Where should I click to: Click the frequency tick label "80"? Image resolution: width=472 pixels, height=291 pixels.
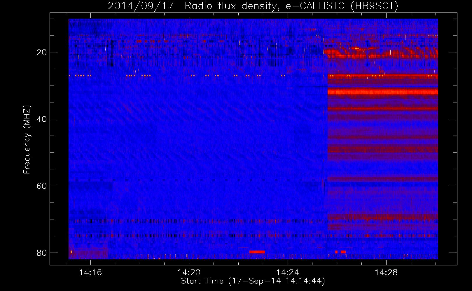[42, 253]
